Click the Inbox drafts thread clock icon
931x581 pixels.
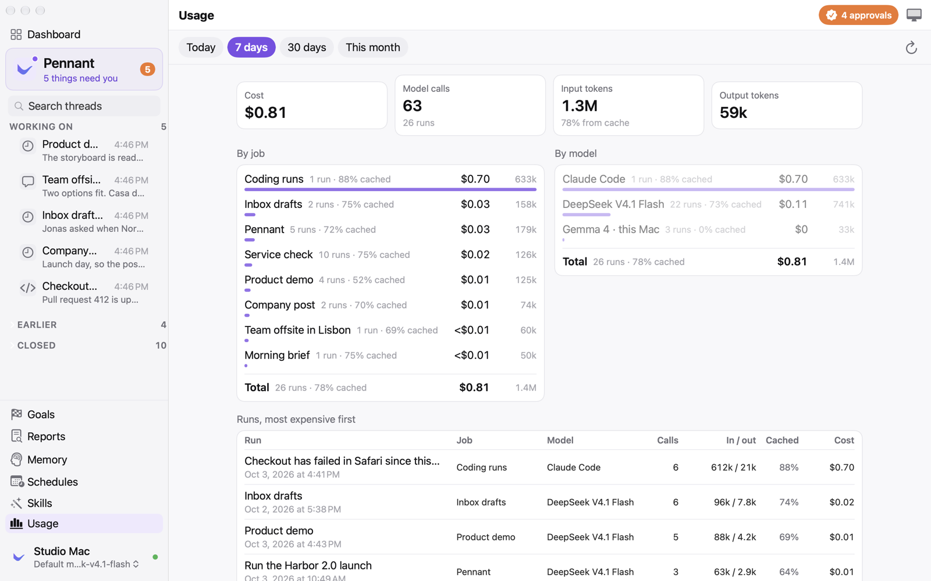coord(27,217)
